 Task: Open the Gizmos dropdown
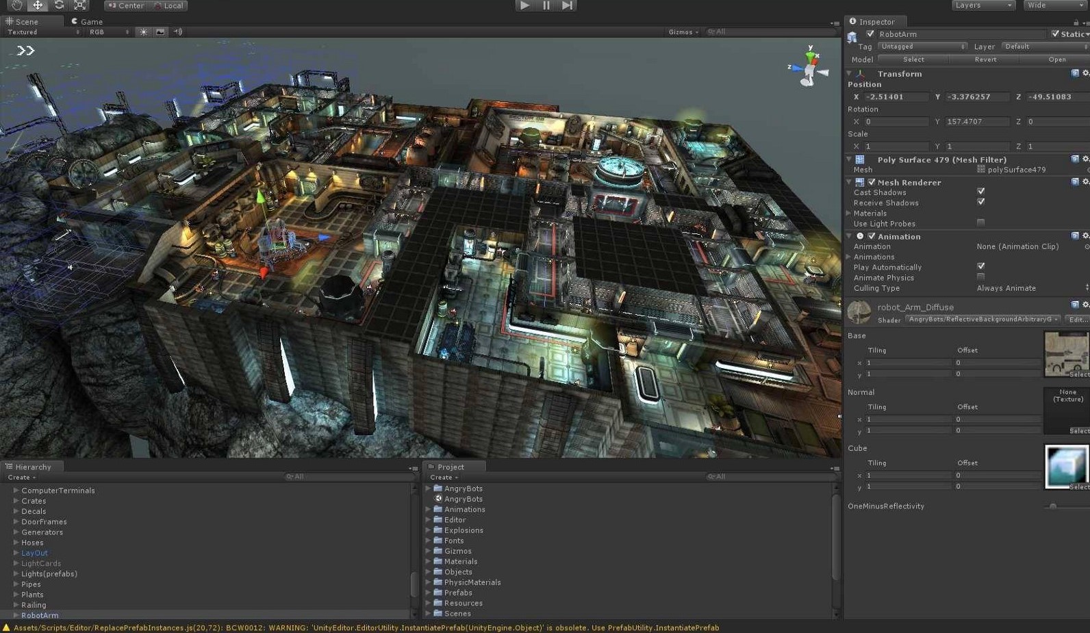point(683,32)
